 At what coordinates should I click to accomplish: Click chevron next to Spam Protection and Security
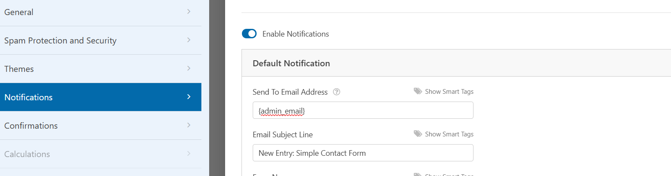(189, 40)
